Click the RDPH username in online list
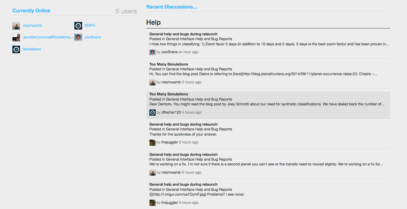This screenshot has height=209, width=407. point(89,25)
